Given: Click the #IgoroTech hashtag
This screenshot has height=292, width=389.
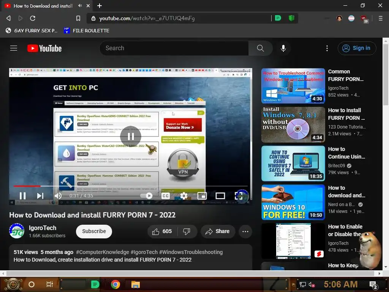Looking at the screenshot, I should pyautogui.click(x=144, y=252).
